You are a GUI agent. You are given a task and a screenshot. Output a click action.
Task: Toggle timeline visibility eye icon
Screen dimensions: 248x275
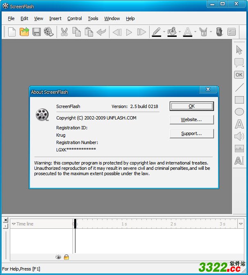click(x=58, y=257)
